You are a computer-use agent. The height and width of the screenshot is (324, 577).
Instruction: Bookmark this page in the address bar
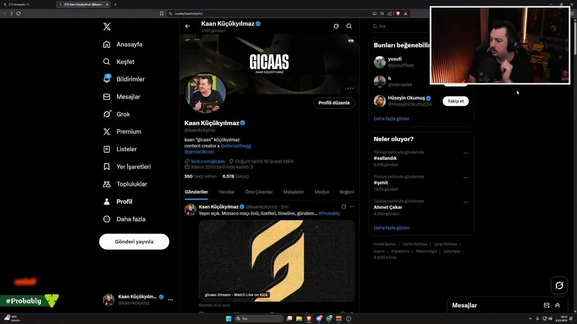click(161, 13)
